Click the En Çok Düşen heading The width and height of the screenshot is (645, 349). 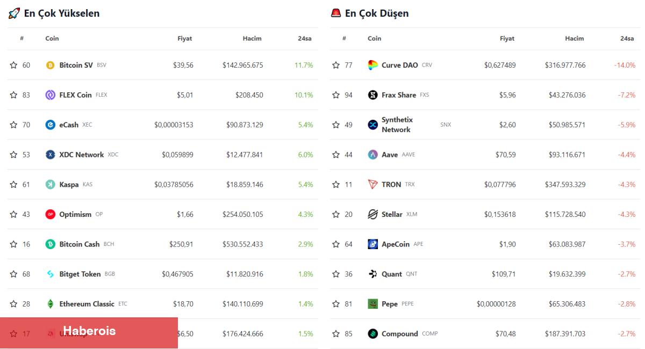coord(377,13)
